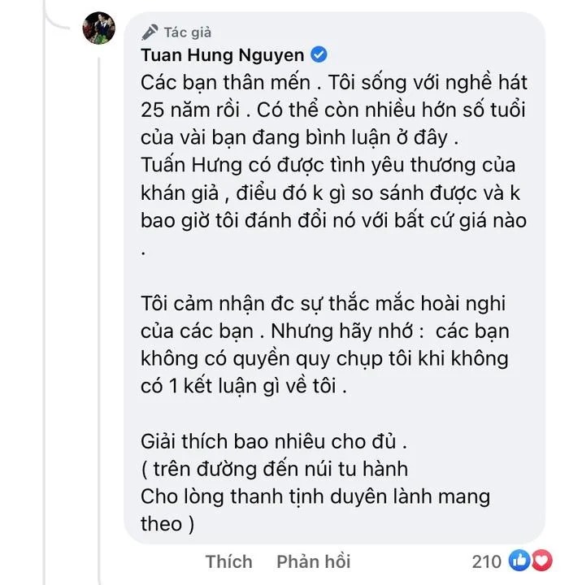Click the blue Like reaction icon
569x585 pixels.
tap(518, 561)
